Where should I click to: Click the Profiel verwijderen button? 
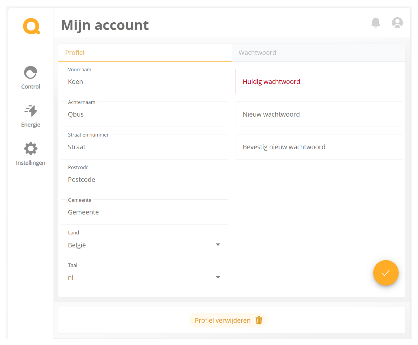[x=223, y=320]
